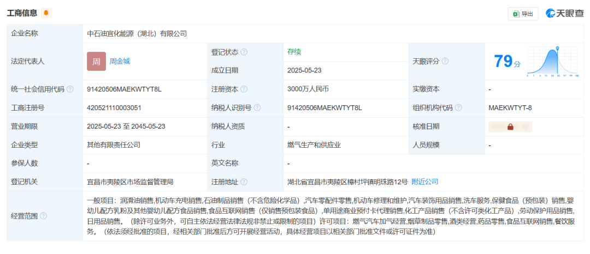
Task: Click the 周 avatar badge
Action: (96, 62)
